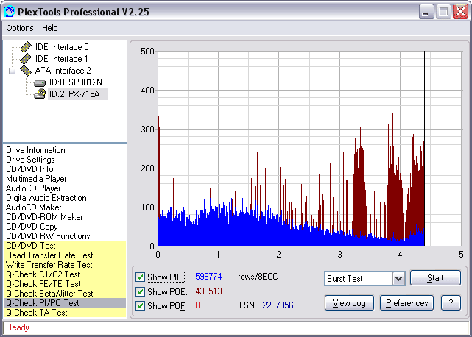This screenshot has width=472, height=337.
Task: Click the IDE Interface 1 chip icon
Action: (26, 59)
